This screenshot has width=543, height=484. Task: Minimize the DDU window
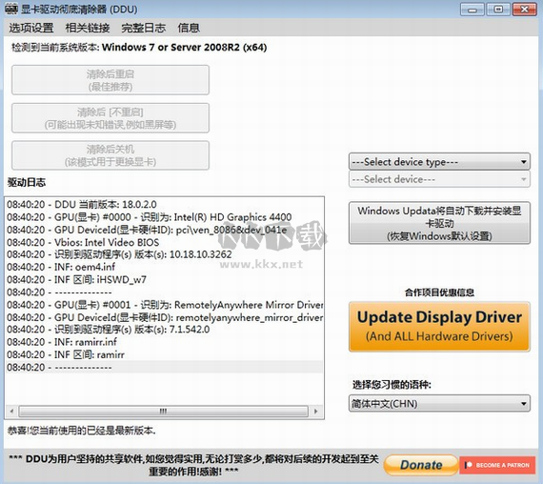tap(472, 10)
